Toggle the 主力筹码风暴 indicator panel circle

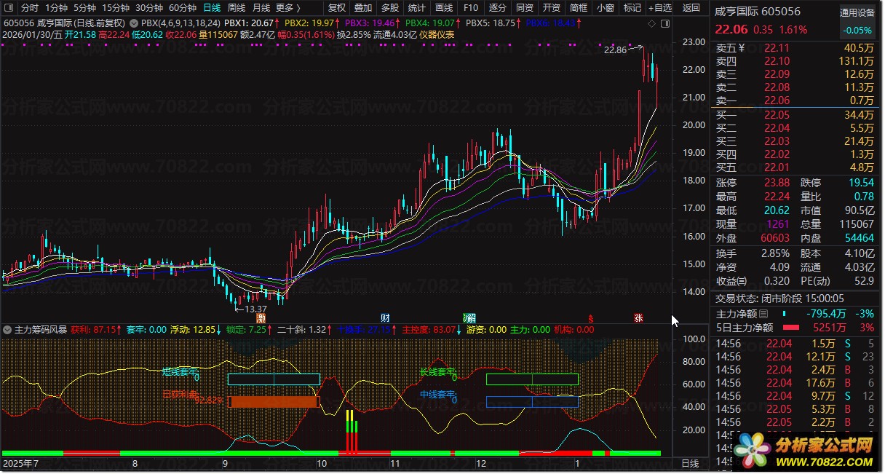(7, 330)
